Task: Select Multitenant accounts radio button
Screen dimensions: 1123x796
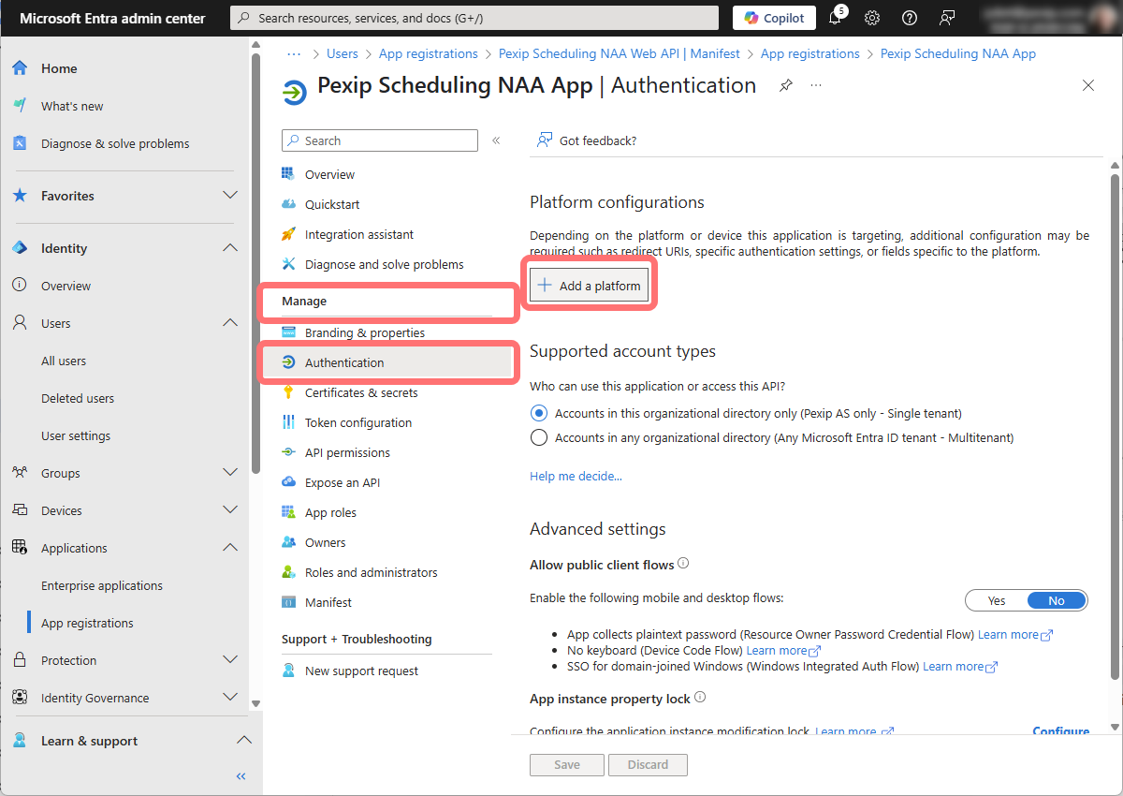Action: (539, 437)
